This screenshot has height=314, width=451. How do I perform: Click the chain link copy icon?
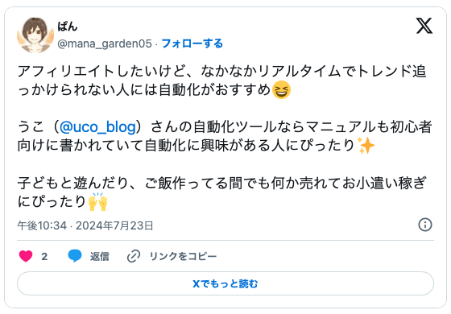[x=134, y=256]
